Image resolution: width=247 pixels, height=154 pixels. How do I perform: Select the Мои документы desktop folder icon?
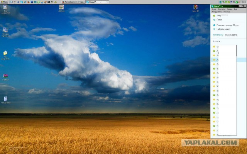[x=5, y=55]
